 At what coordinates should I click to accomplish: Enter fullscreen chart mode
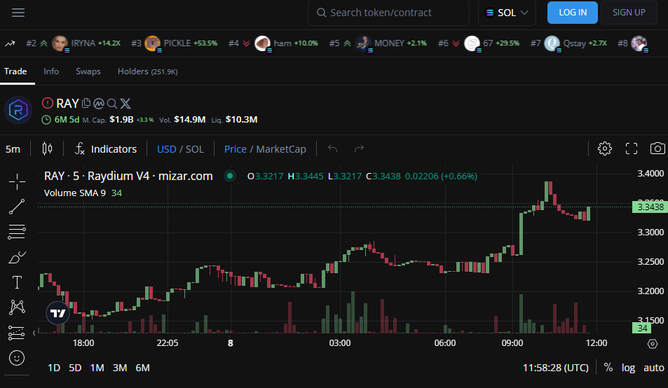pos(632,148)
